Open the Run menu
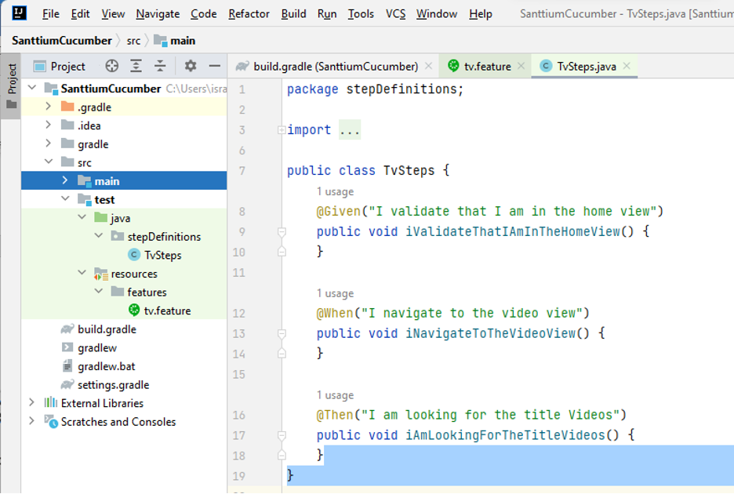The image size is (734, 494). coord(327,14)
